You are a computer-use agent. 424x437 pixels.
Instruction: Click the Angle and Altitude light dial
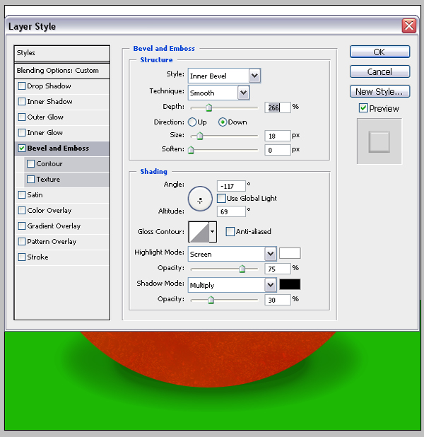click(x=200, y=199)
